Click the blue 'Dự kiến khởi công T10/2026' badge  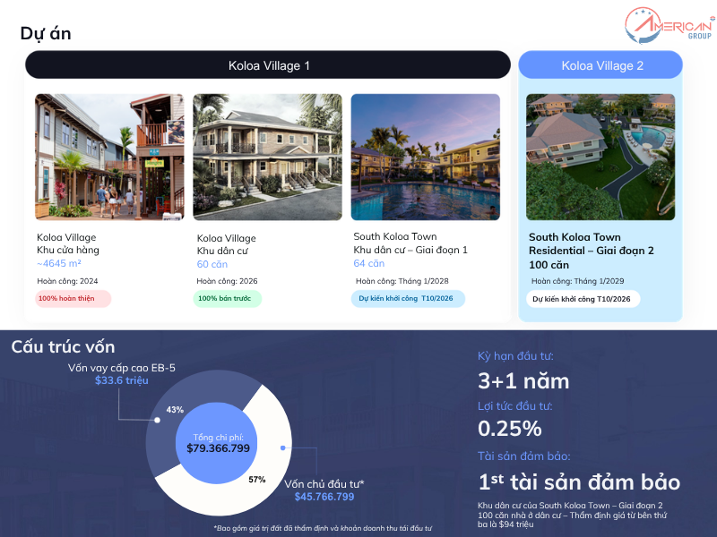pos(408,299)
